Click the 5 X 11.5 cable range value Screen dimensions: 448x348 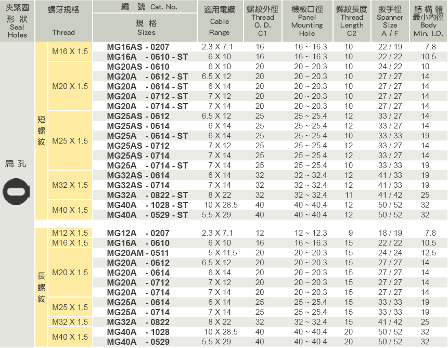click(x=223, y=253)
